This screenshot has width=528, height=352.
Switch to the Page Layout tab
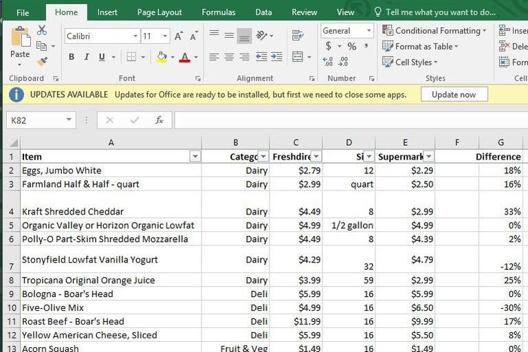point(159,12)
